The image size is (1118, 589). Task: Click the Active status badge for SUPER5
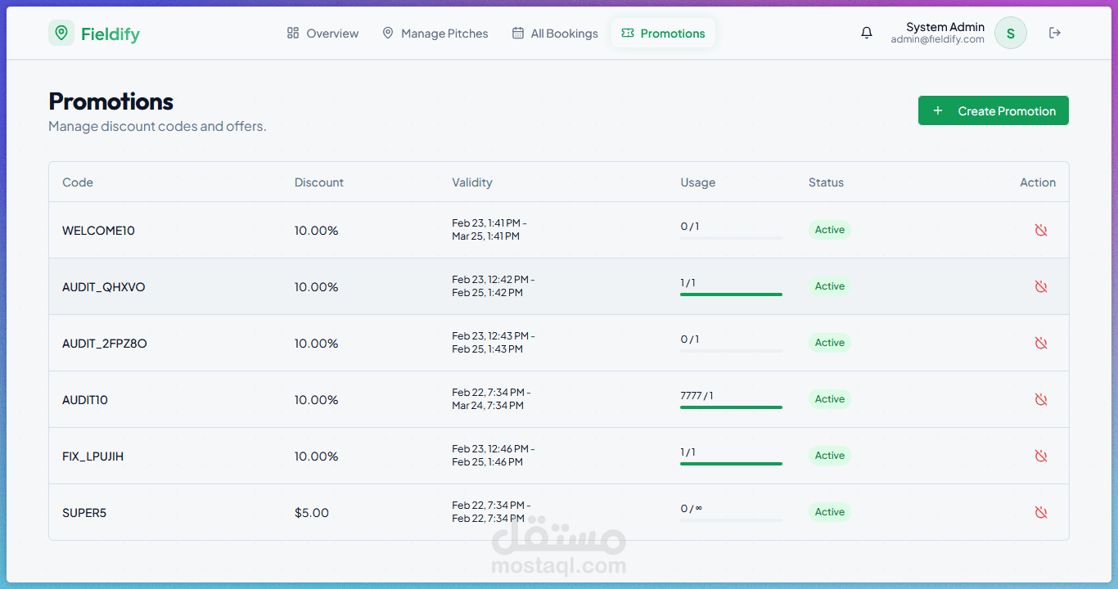coord(829,512)
